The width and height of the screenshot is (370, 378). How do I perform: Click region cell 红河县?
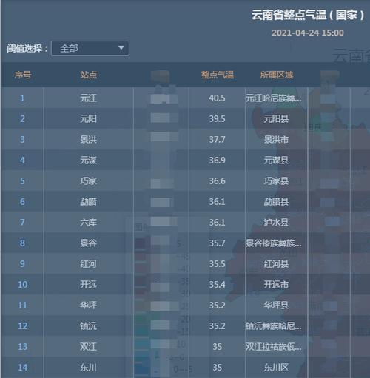click(276, 264)
